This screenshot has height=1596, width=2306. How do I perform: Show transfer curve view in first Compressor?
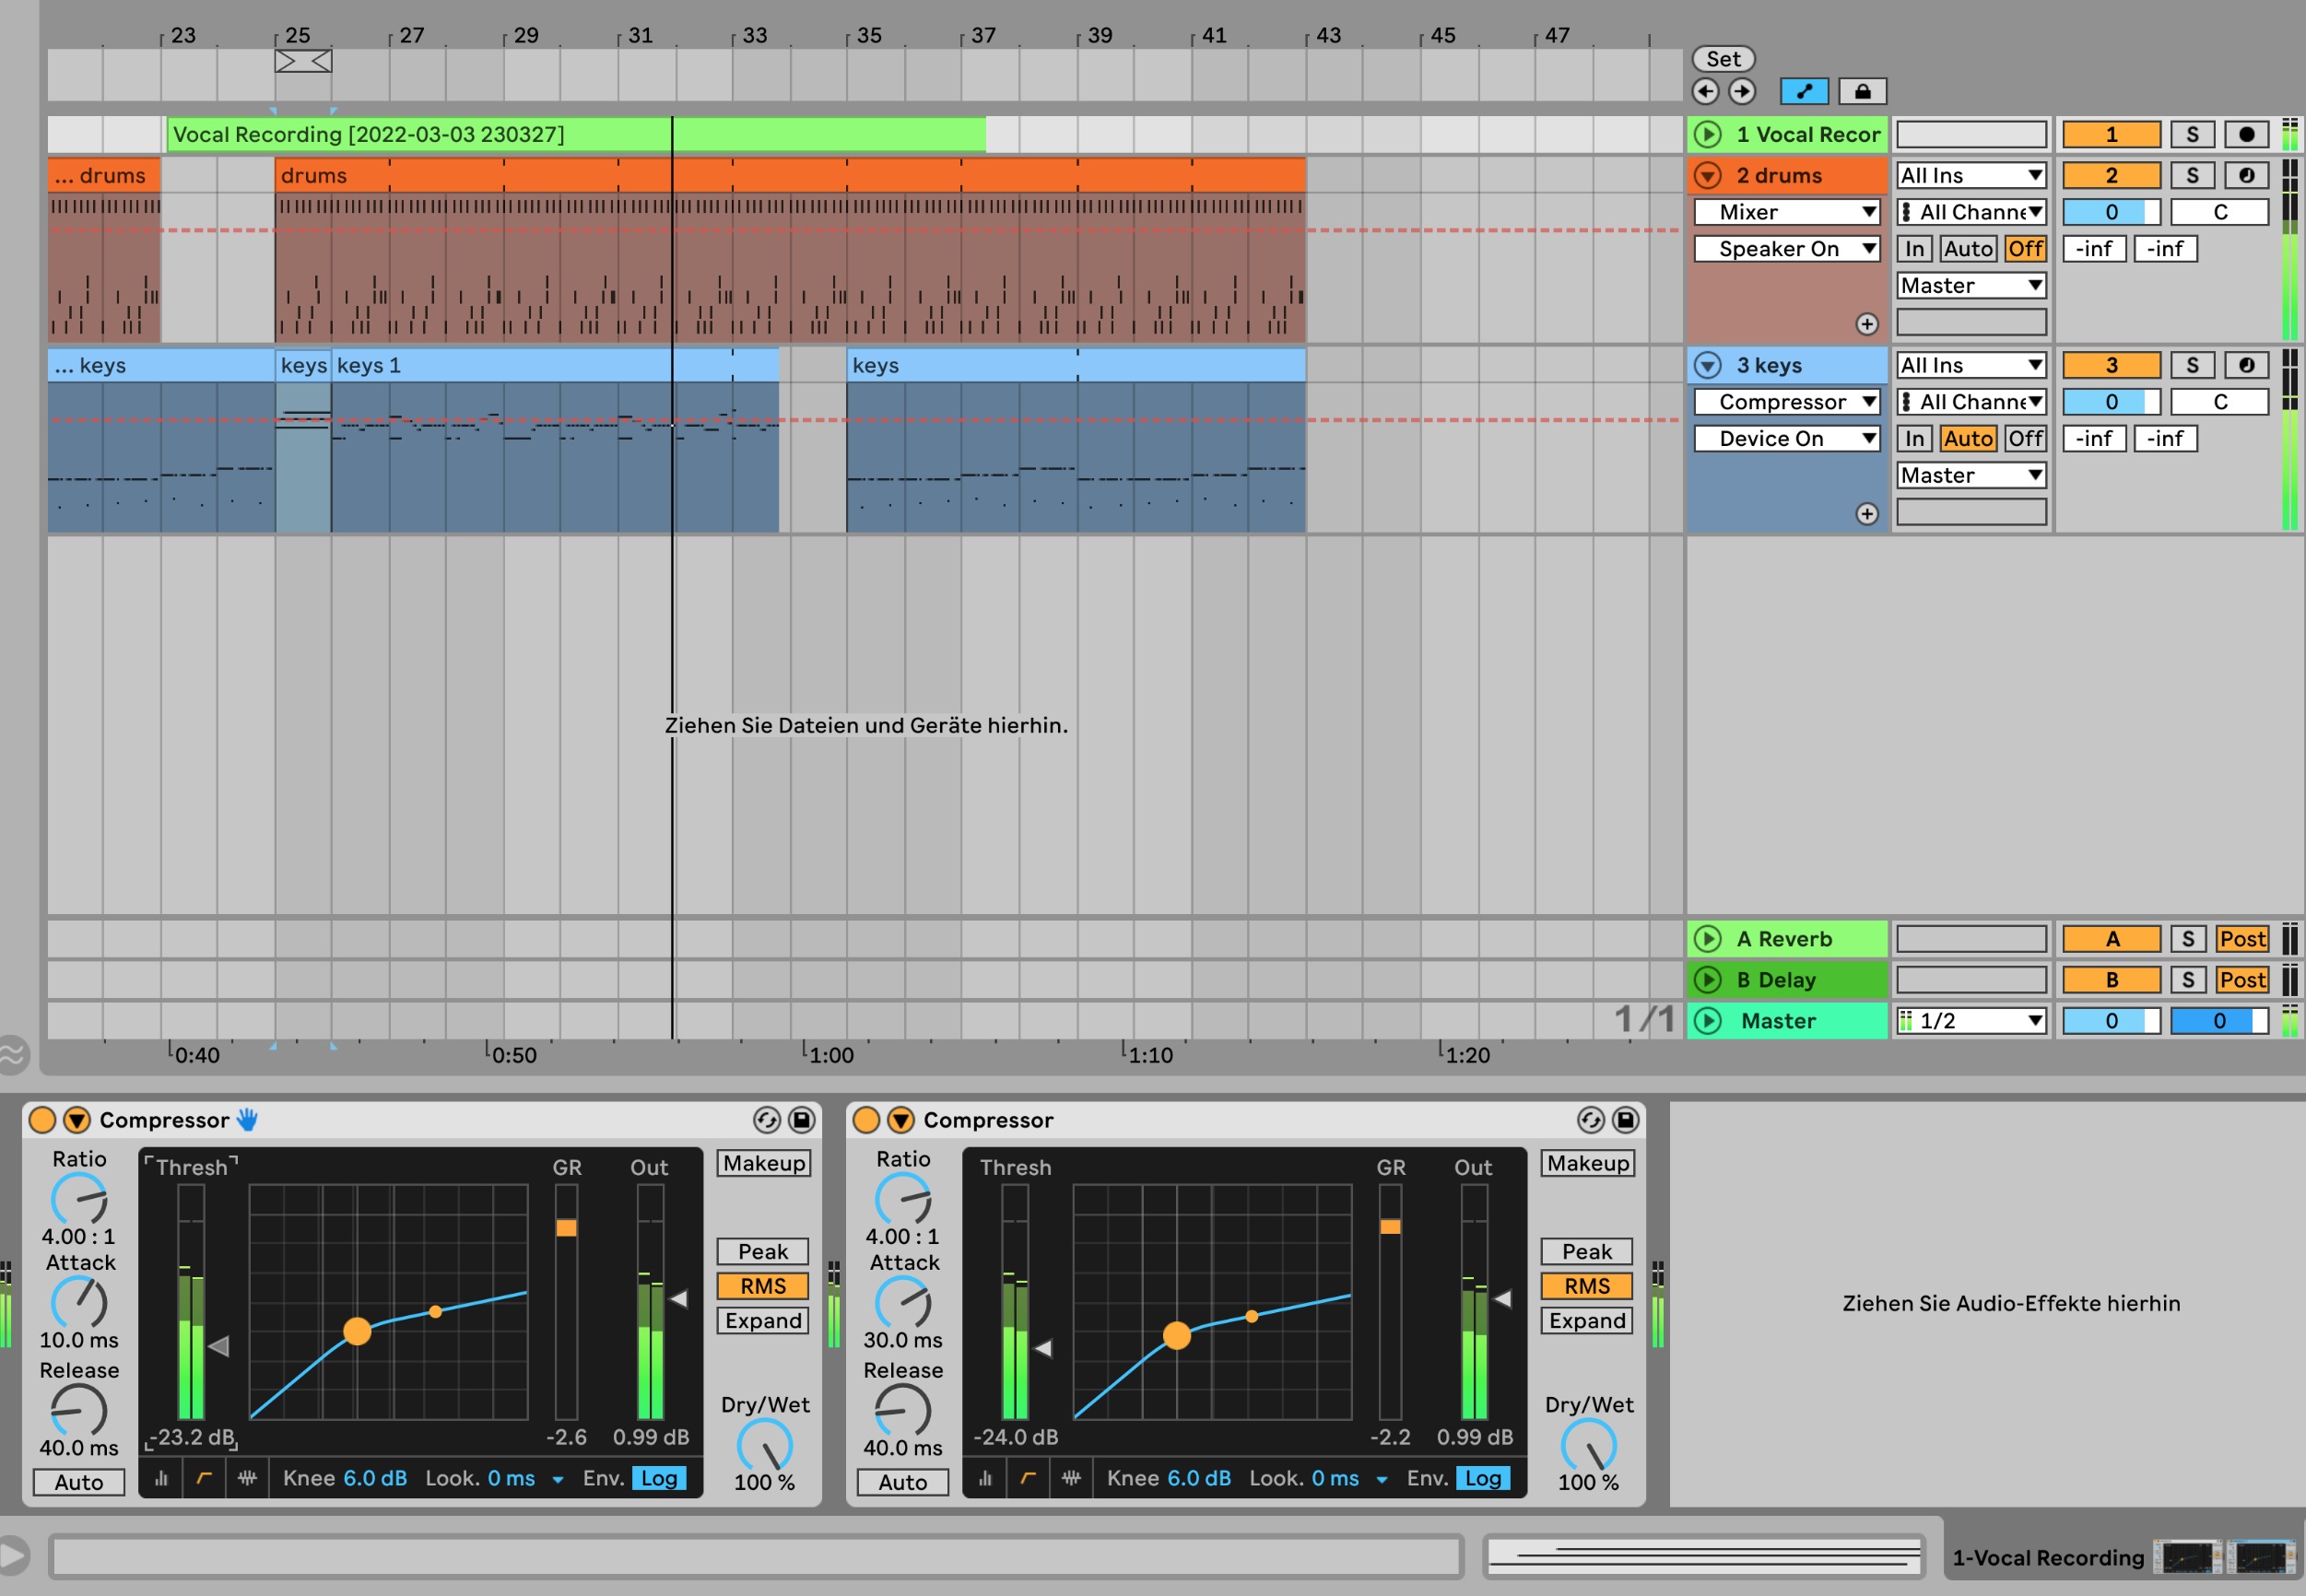[204, 1478]
